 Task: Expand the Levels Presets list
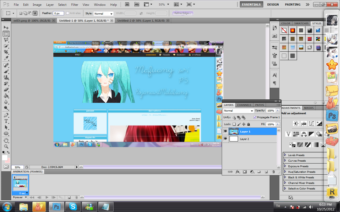click(285, 155)
